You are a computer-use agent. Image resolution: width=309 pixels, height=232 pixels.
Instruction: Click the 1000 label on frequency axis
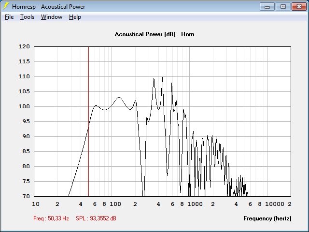[x=195, y=204]
